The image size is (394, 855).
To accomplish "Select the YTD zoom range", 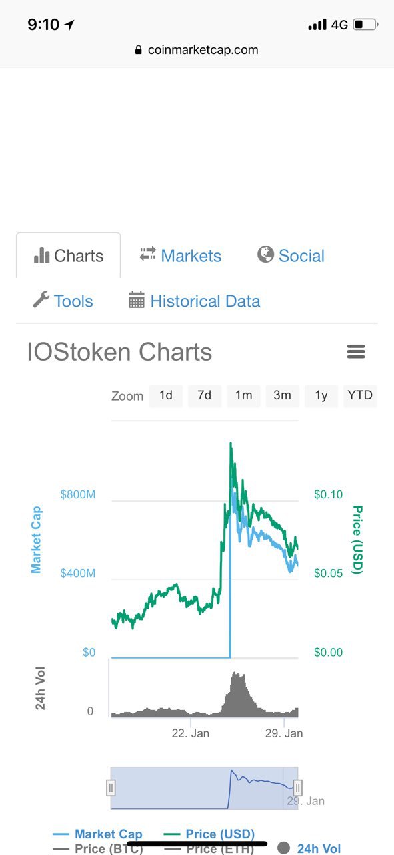I will [x=360, y=395].
